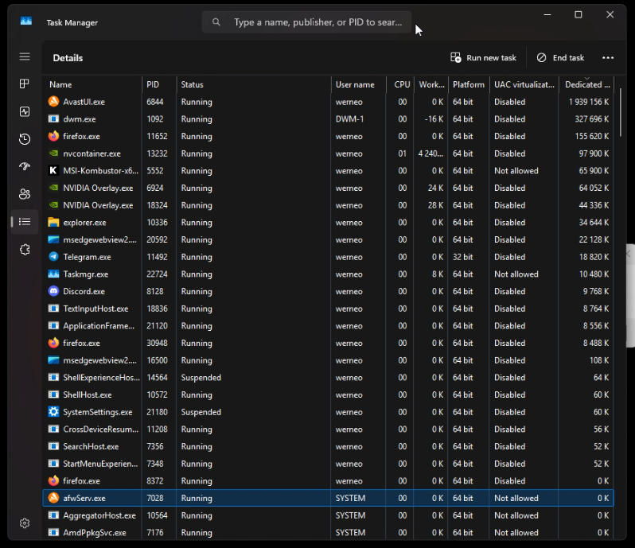The image size is (635, 548).
Task: Select StartMenuExperien process name
Action: (100, 464)
